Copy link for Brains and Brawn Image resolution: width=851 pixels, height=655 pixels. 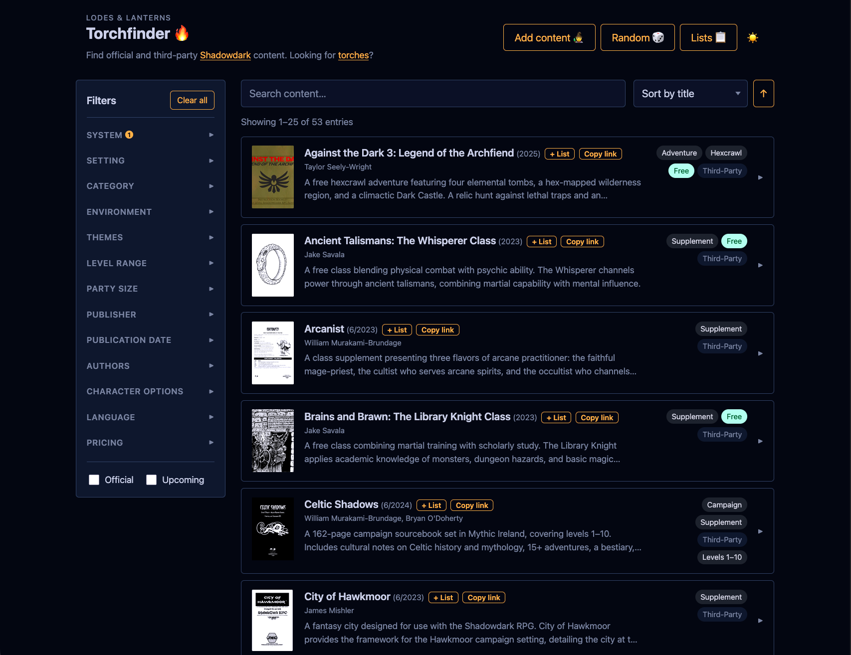(597, 418)
